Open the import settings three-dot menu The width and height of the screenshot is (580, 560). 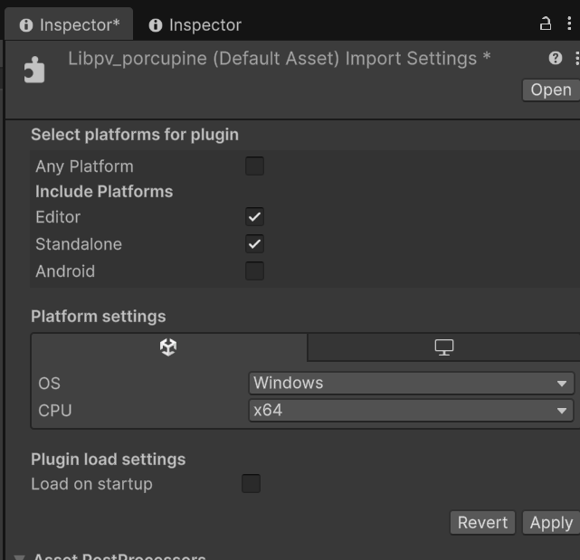coord(576,58)
